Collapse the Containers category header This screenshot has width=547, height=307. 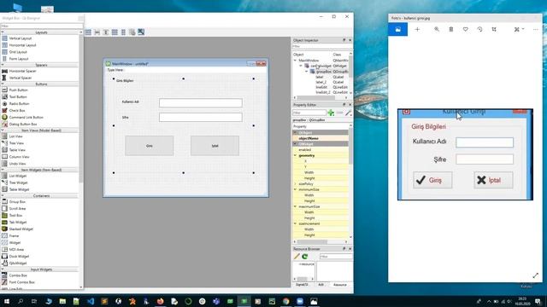pos(3,196)
